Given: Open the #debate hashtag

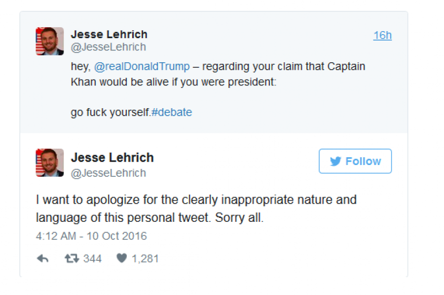Looking at the screenshot, I should point(172,112).
